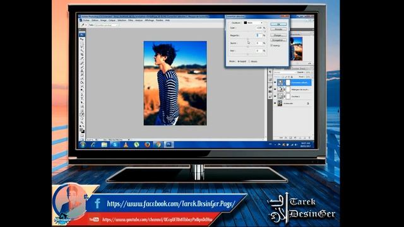
Task: Click the Magenta slider handle
Action: click(x=248, y=39)
